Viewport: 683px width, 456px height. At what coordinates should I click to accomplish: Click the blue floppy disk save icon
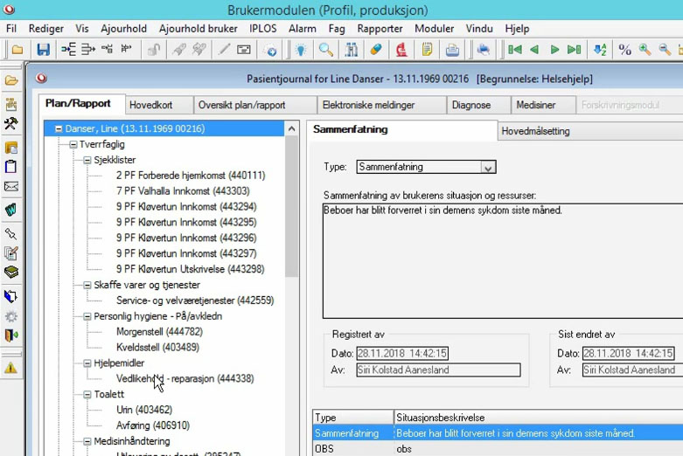[42, 51]
